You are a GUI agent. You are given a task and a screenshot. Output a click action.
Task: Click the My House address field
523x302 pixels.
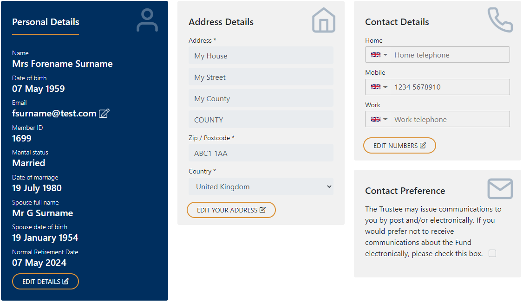pos(261,55)
